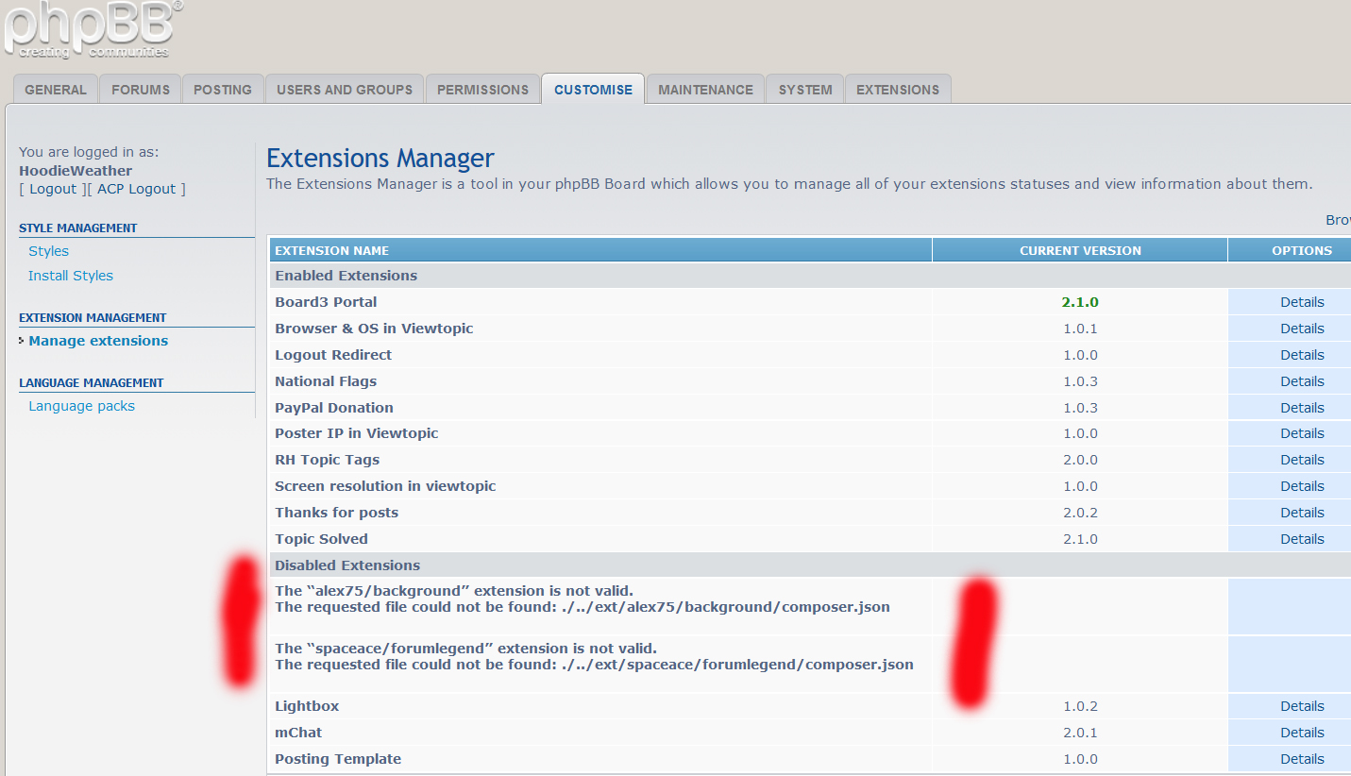
Task: Open Language packs link
Action: click(81, 406)
